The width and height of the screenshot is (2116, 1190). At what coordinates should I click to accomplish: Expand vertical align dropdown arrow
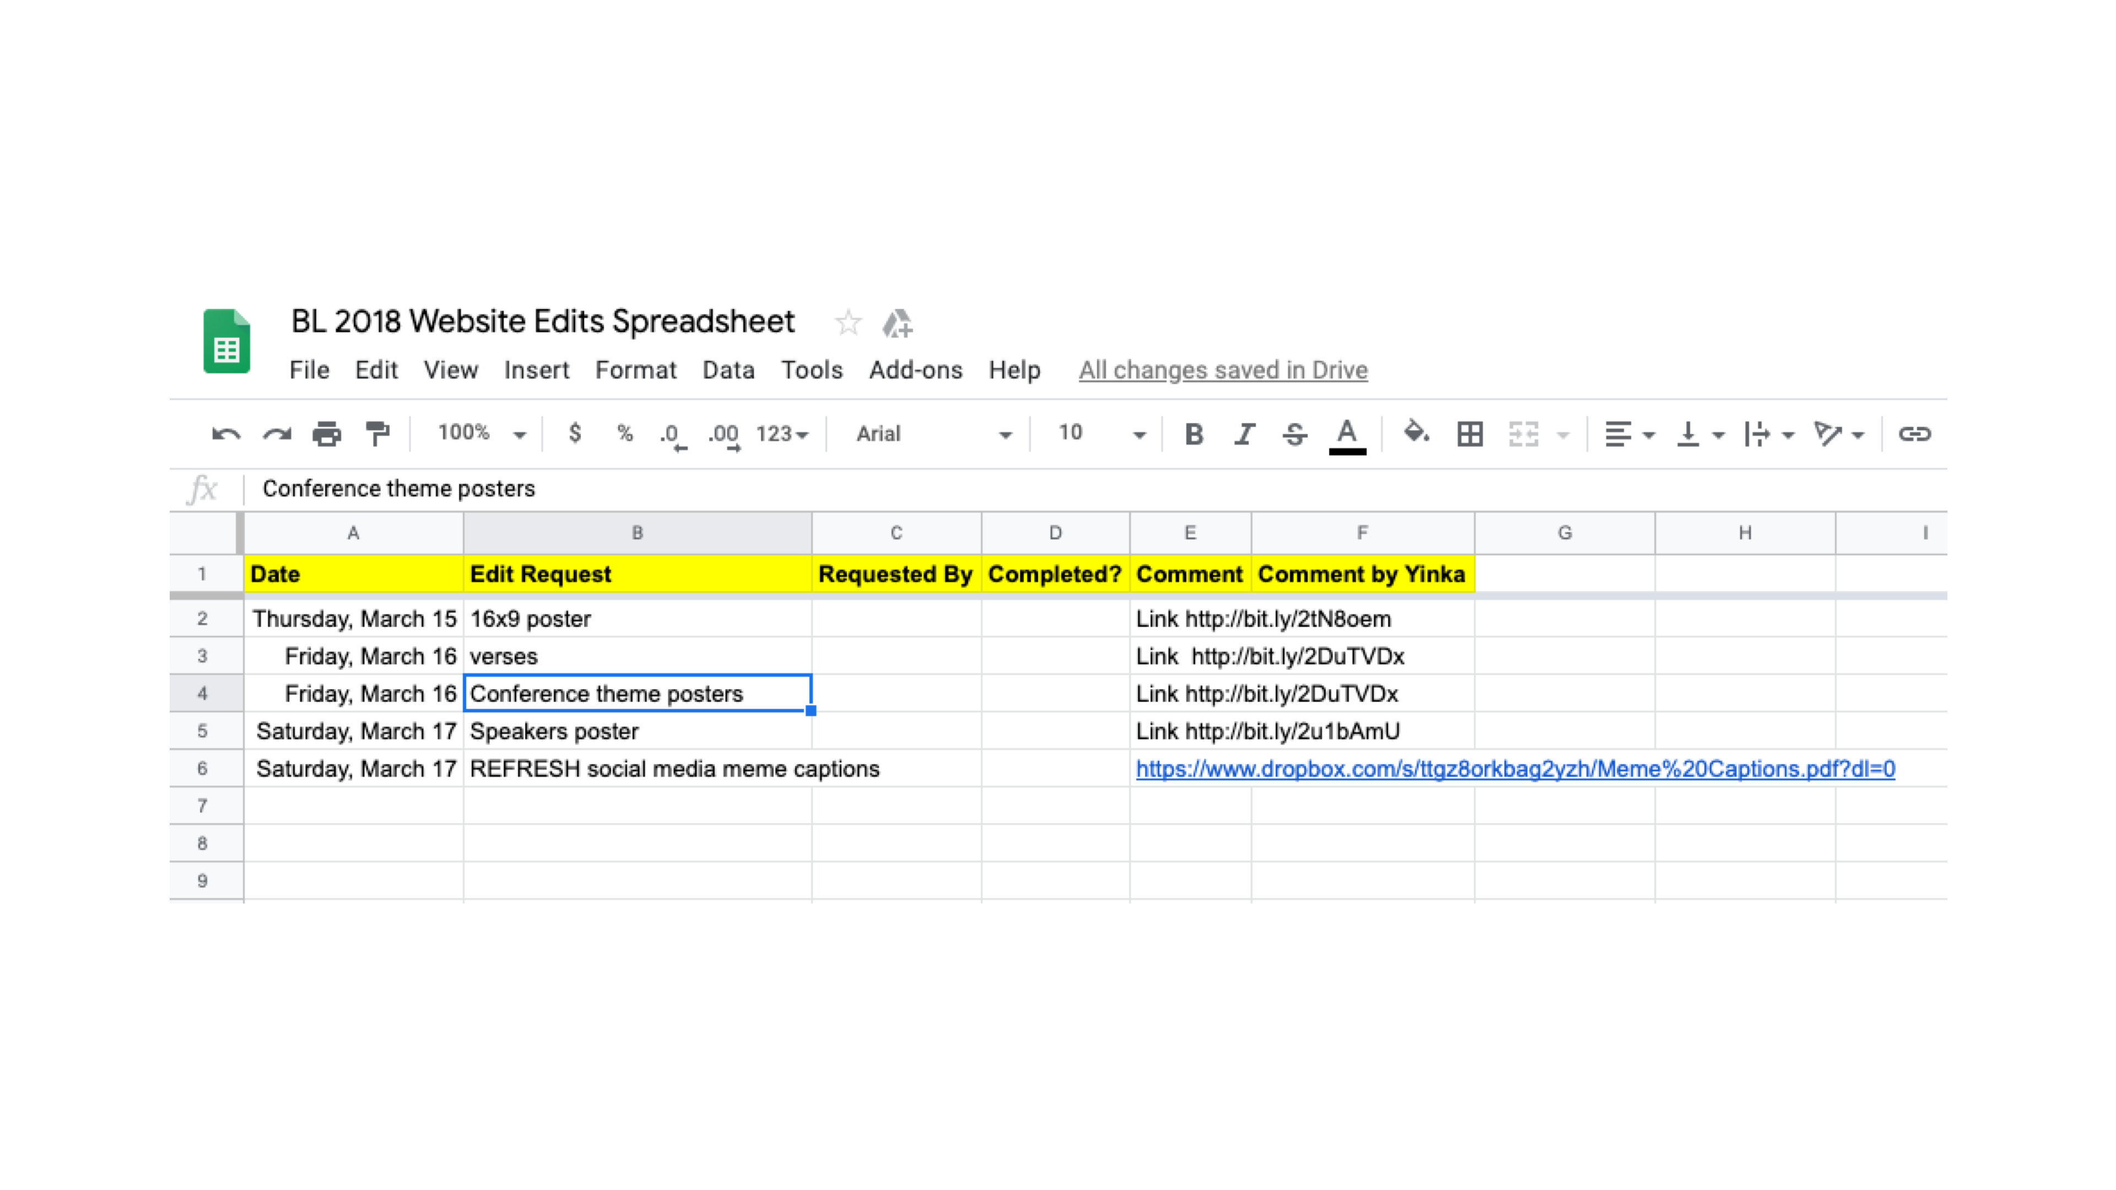(x=1719, y=435)
